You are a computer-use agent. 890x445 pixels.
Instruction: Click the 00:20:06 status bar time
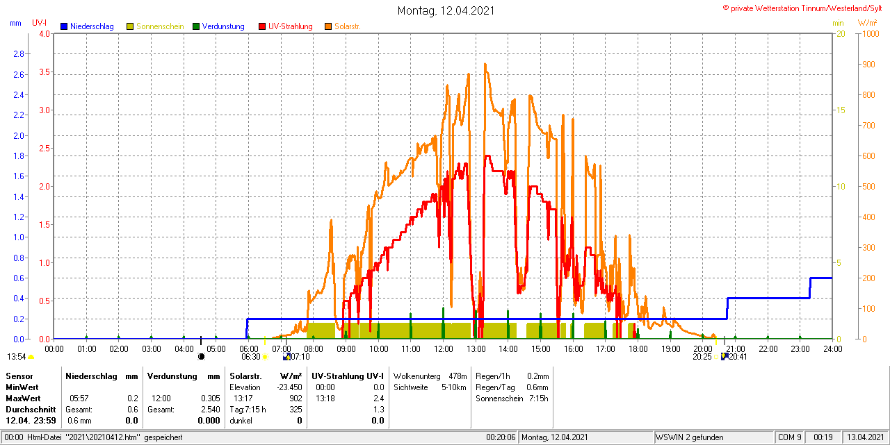[501, 437]
